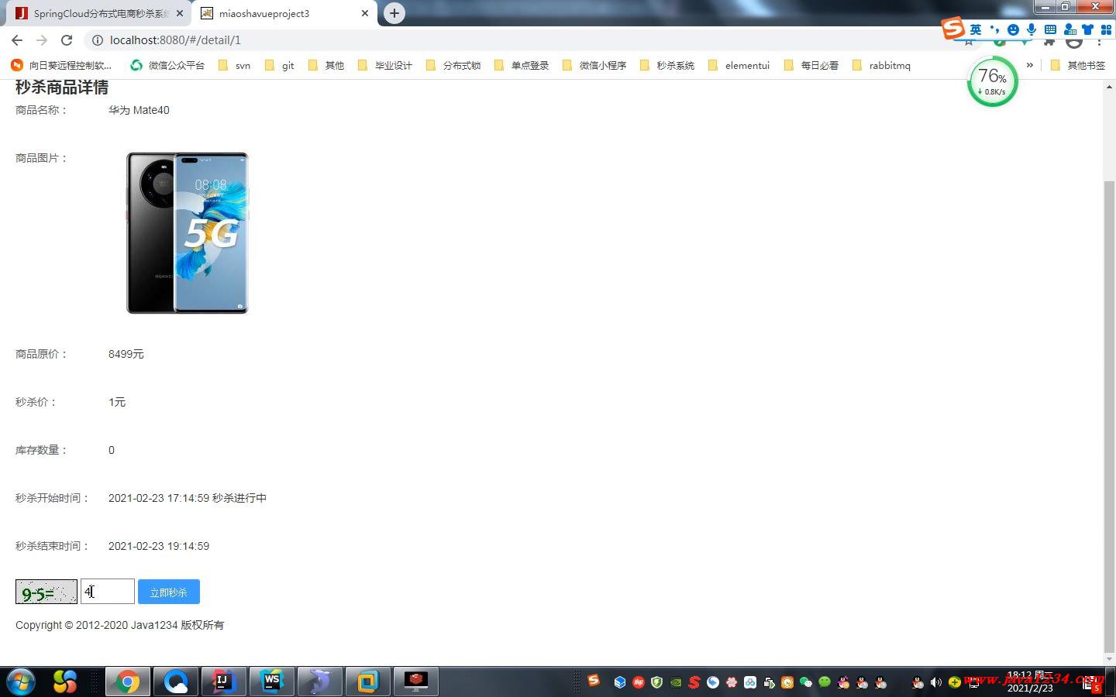Click the 76% speed floating widget
The height and width of the screenshot is (697, 1116).
point(992,81)
